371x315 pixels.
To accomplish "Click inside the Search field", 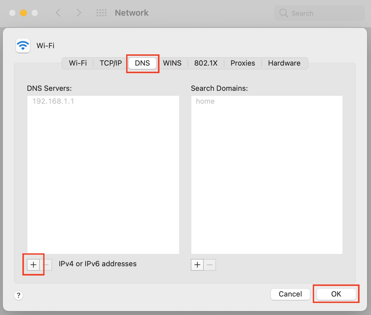I will [x=320, y=13].
